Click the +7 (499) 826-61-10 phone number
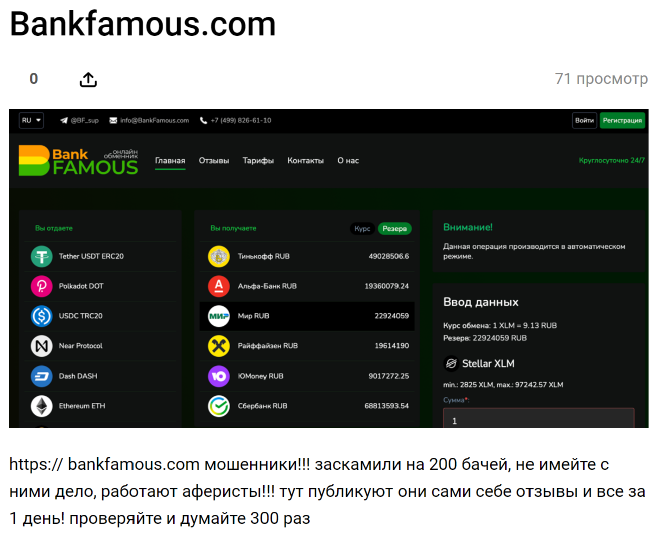Image resolution: width=663 pixels, height=548 pixels. click(x=241, y=121)
